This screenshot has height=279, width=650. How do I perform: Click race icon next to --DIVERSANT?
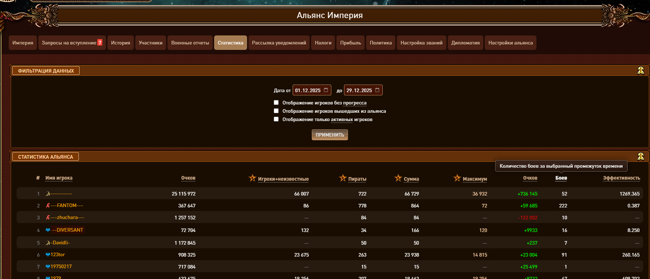point(48,230)
